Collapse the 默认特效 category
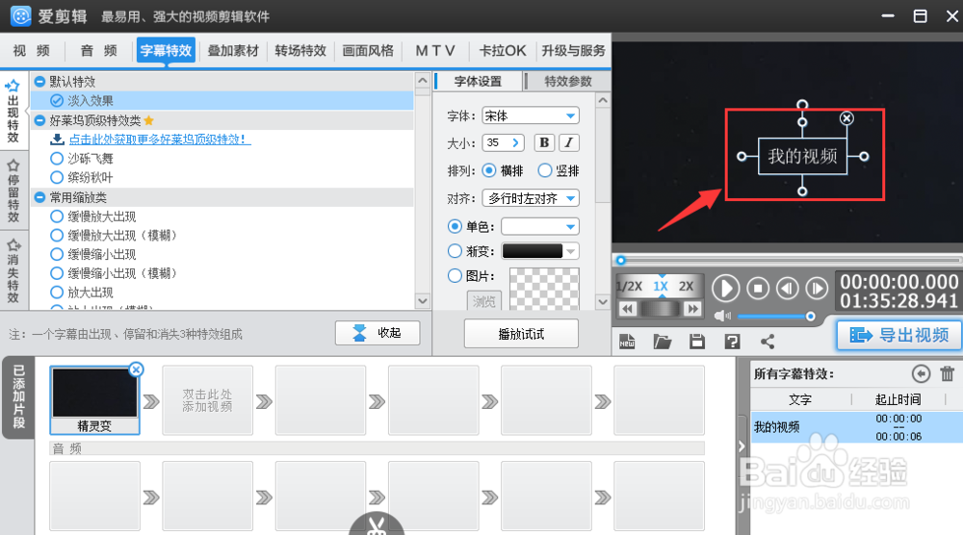 (x=39, y=82)
